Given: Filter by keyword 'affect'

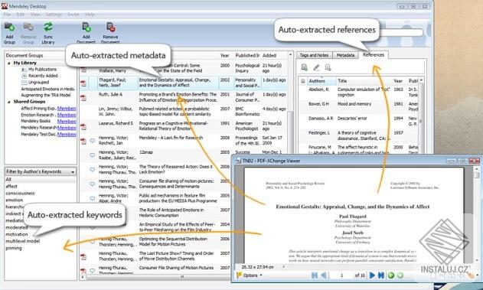Looking at the screenshot, I should (11, 186).
